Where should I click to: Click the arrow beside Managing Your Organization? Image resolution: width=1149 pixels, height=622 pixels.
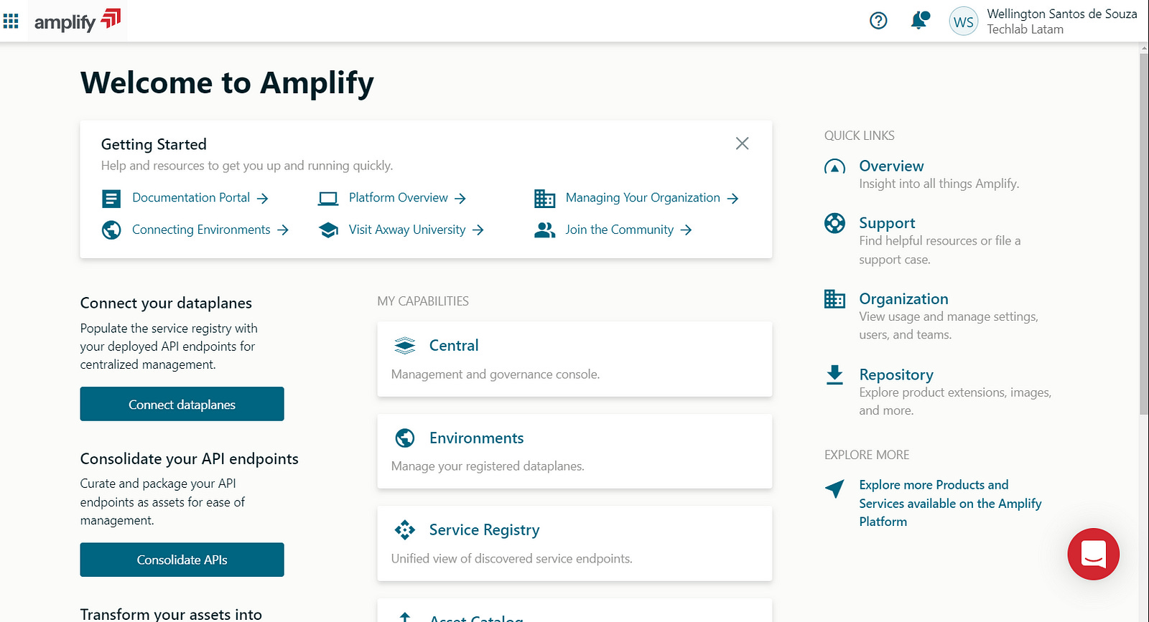732,199
